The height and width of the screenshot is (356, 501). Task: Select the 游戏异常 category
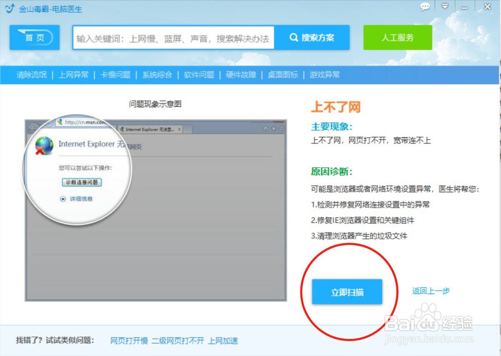325,75
